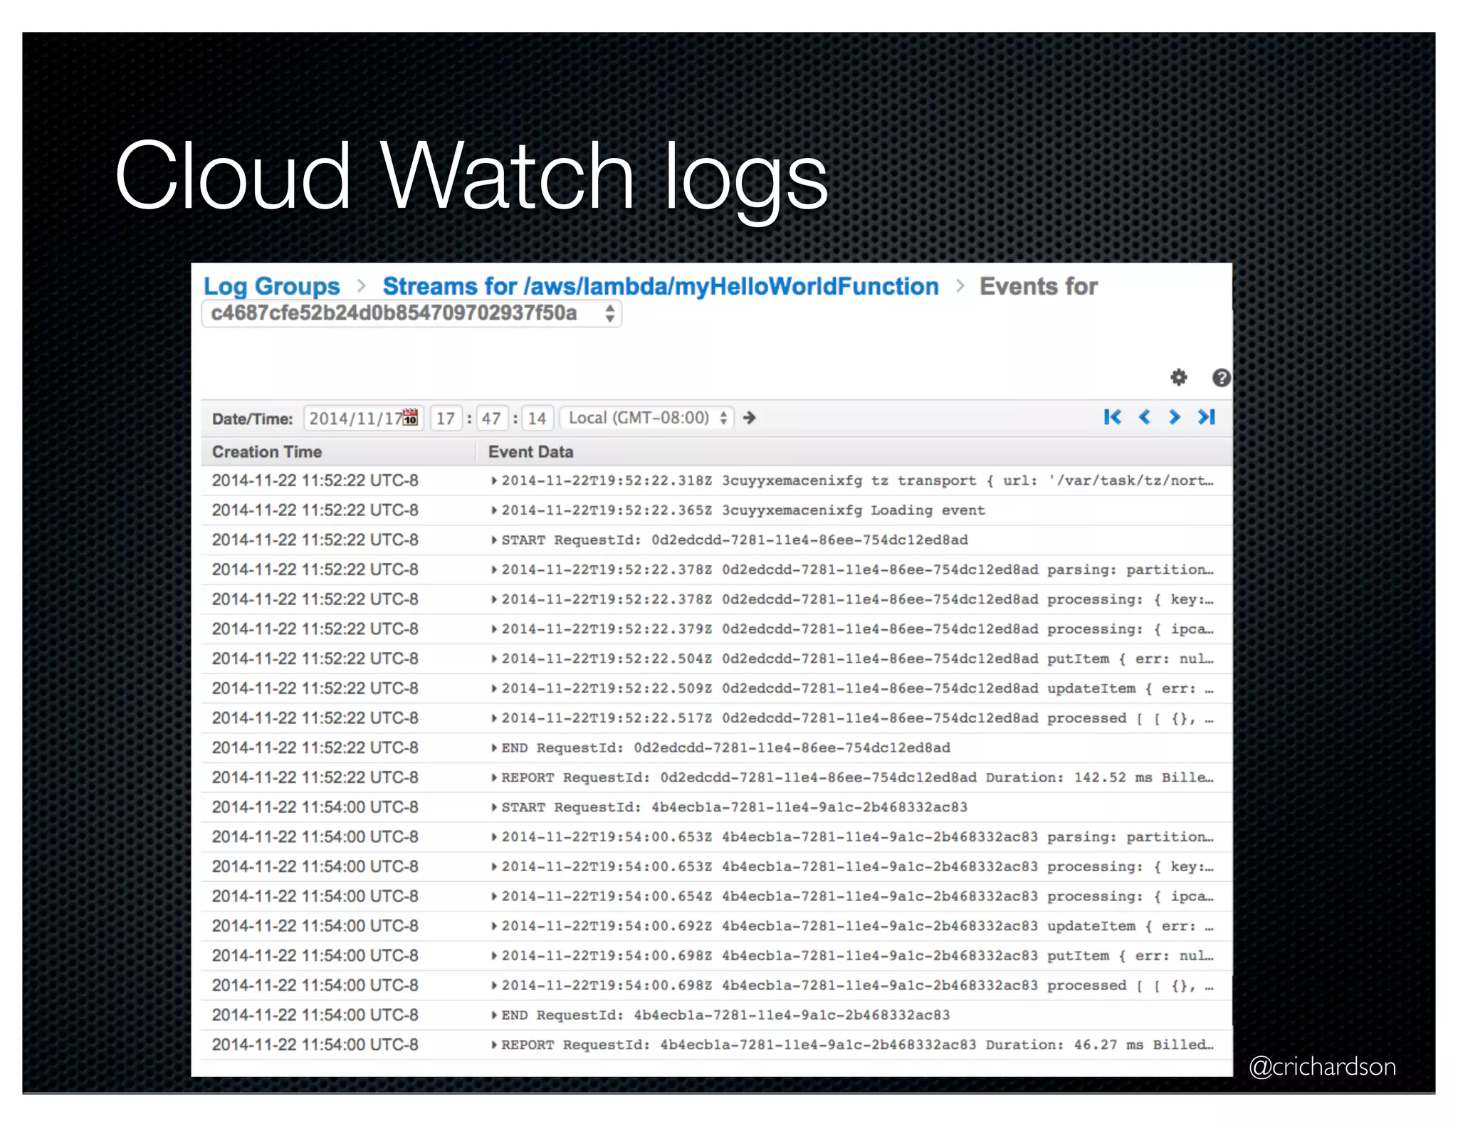This screenshot has height=1126, width=1458.
Task: Open Streams for /aws/lambda/myHelloWorldFunction link
Action: [661, 286]
